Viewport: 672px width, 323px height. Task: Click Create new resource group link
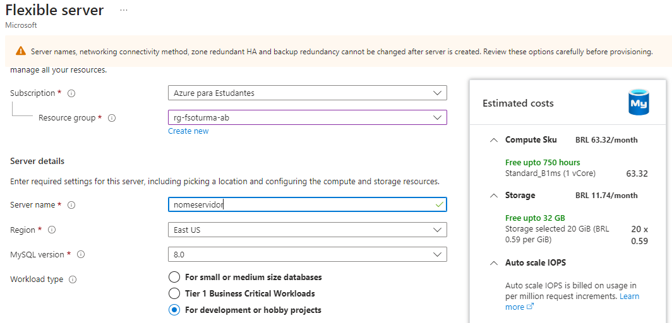(x=188, y=131)
